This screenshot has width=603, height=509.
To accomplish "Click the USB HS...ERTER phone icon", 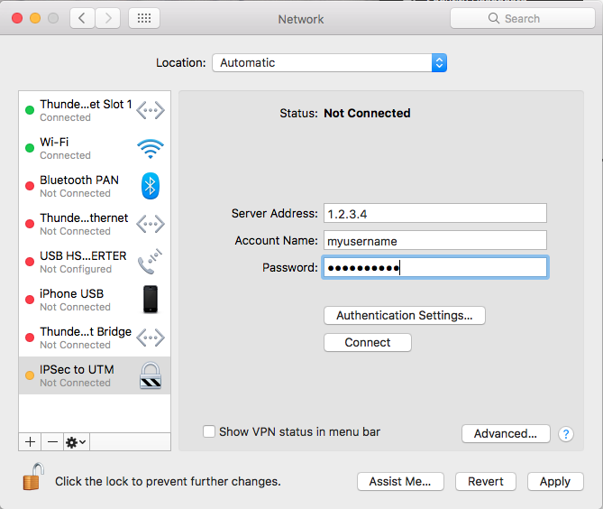I will click(x=150, y=262).
